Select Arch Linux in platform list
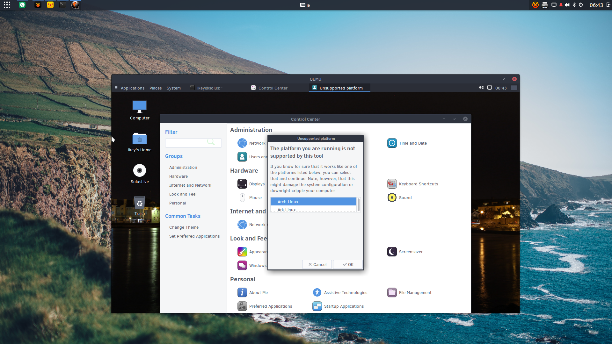The image size is (612, 344). [x=313, y=202]
